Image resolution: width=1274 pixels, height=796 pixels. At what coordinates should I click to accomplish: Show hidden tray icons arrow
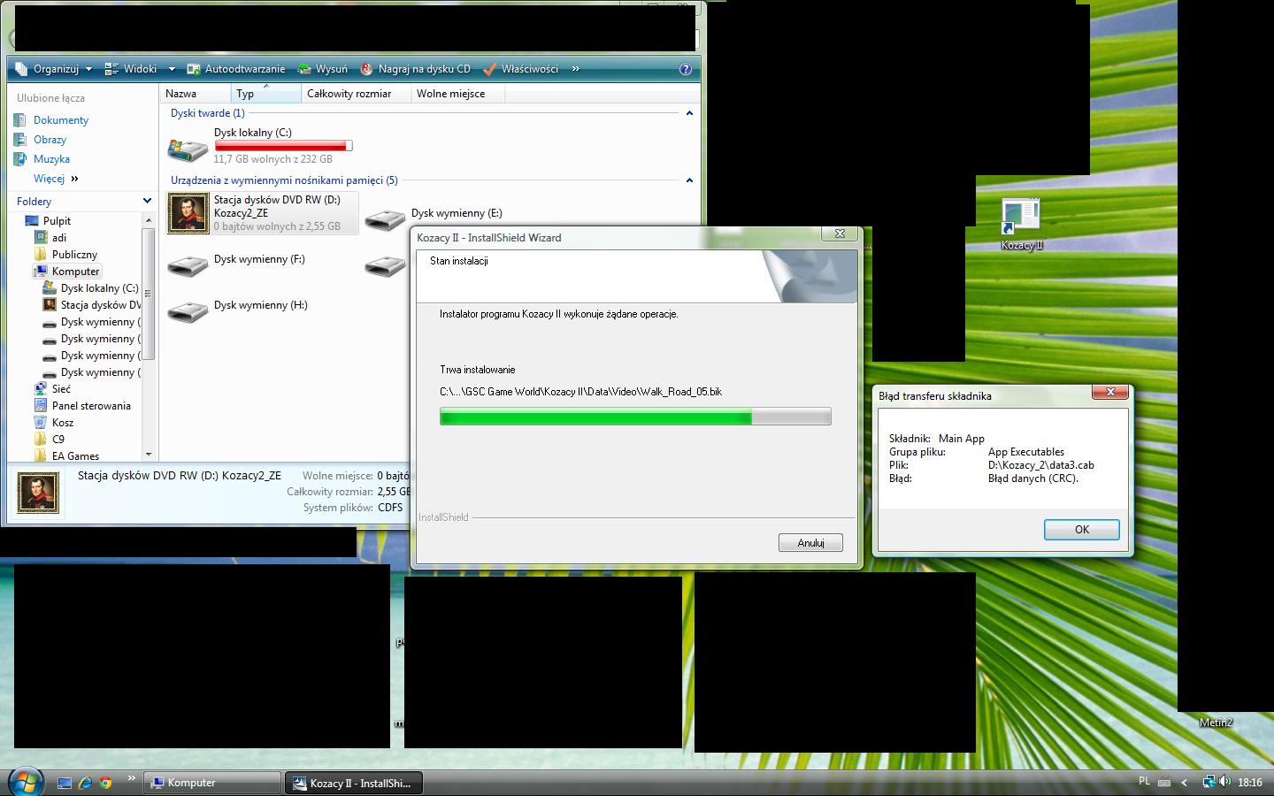[x=1185, y=782]
